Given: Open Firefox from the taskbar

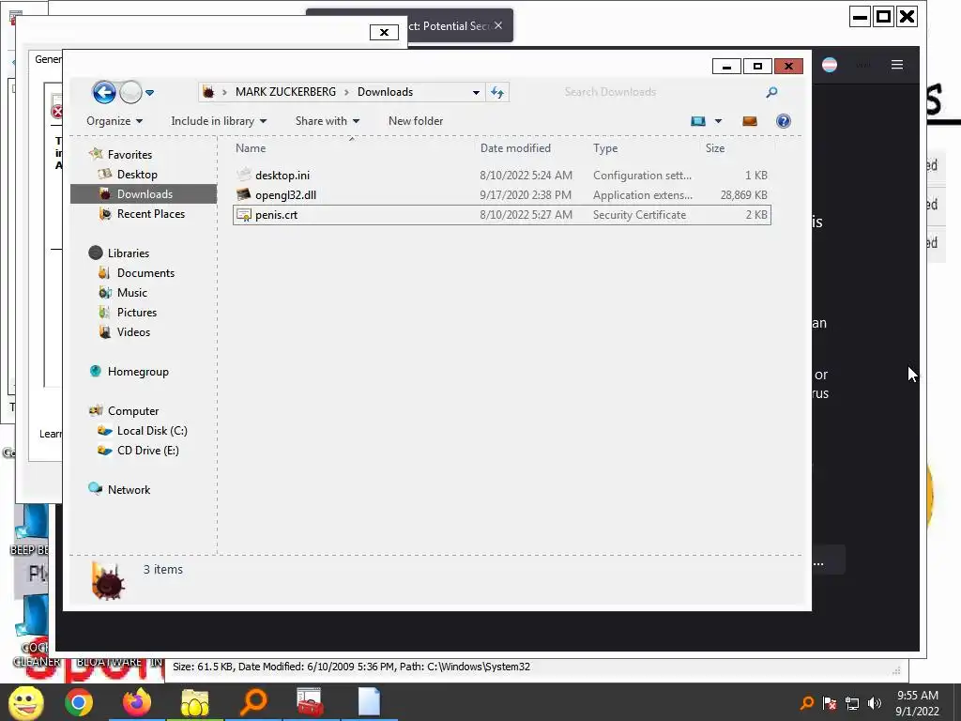Looking at the screenshot, I should click(137, 702).
